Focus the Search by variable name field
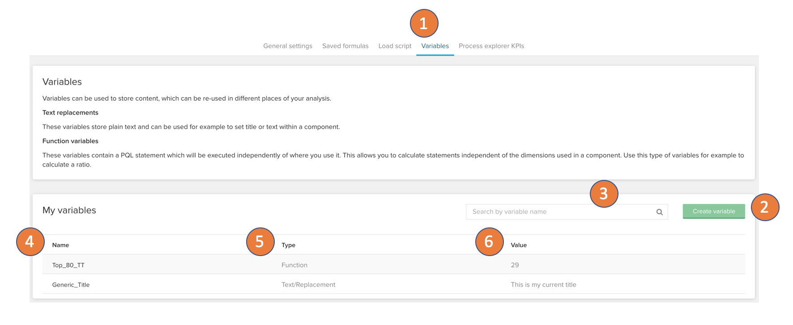 [559, 212]
